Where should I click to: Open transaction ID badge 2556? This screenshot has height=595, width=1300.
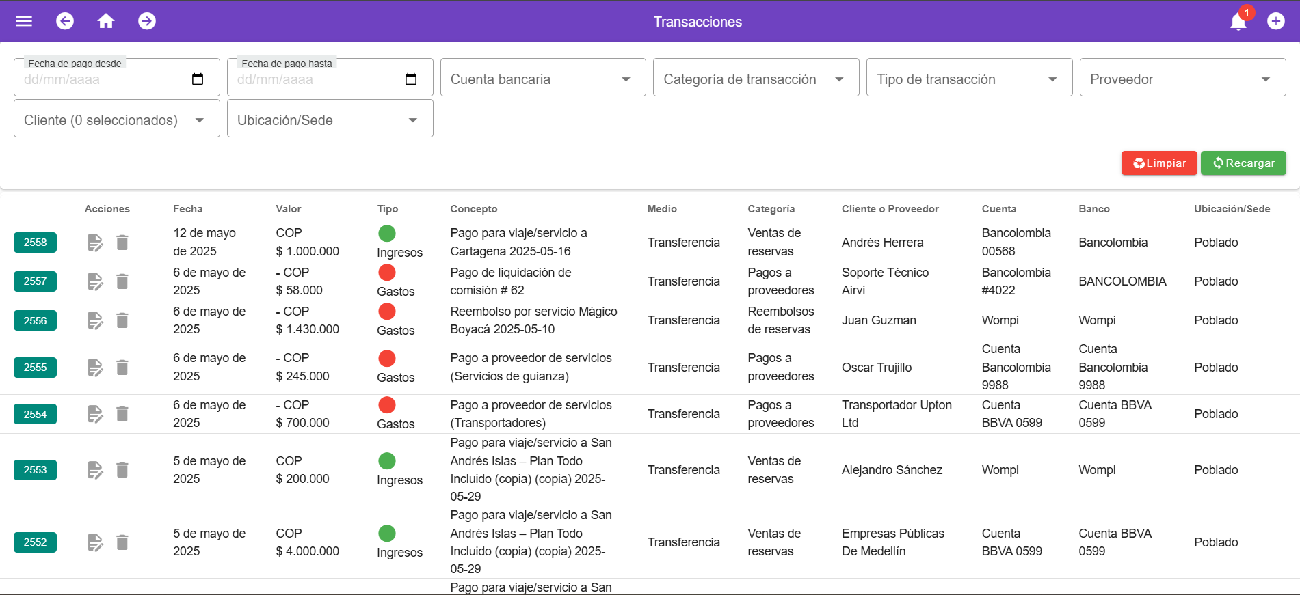pyautogui.click(x=36, y=320)
